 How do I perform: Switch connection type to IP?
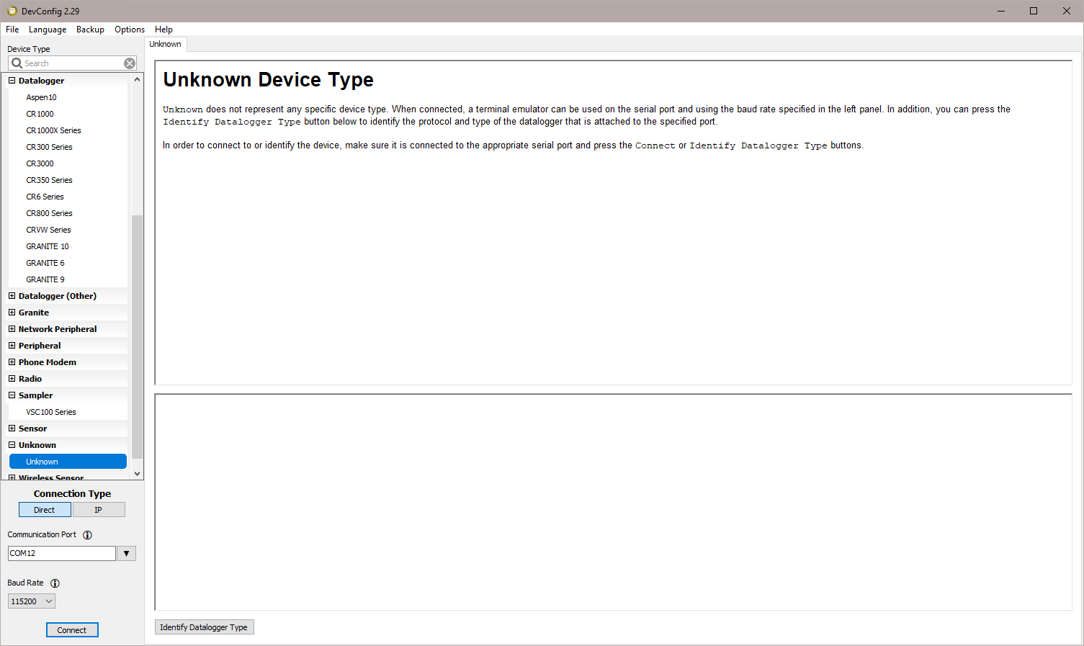pyautogui.click(x=99, y=509)
